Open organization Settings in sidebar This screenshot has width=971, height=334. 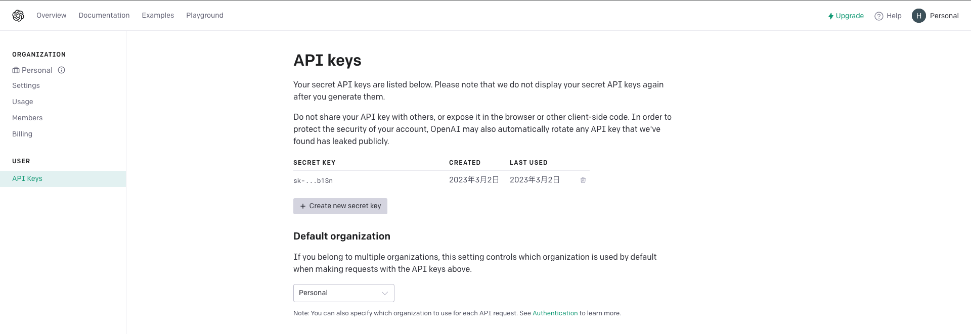[x=26, y=86]
